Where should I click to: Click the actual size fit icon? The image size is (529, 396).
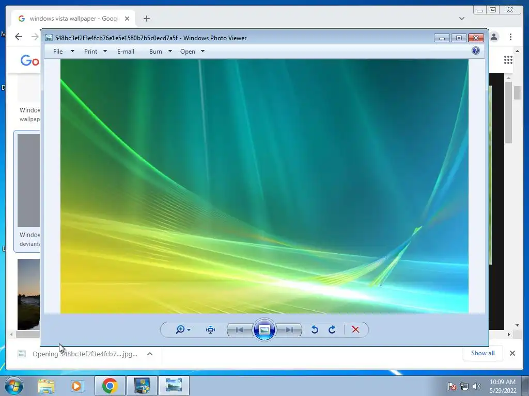coord(211,329)
